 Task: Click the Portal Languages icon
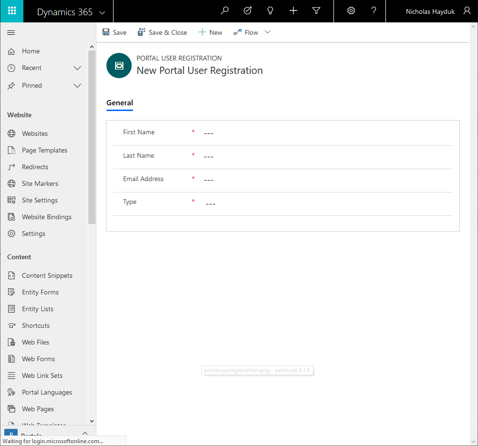pyautogui.click(x=11, y=393)
